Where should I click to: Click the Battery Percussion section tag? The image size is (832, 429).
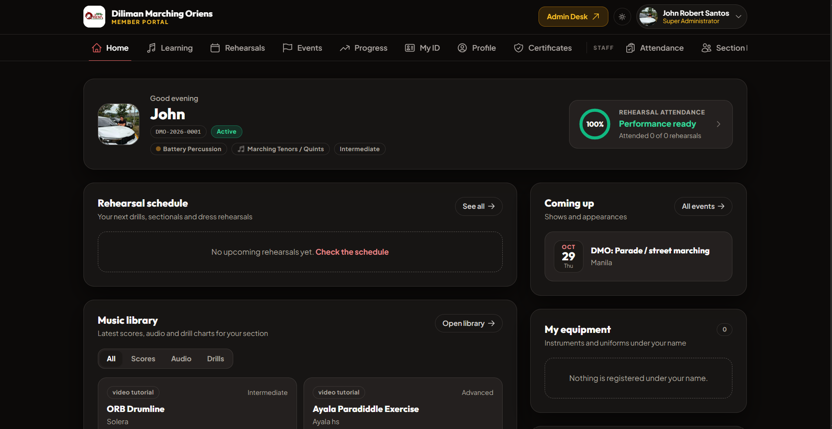pyautogui.click(x=189, y=149)
